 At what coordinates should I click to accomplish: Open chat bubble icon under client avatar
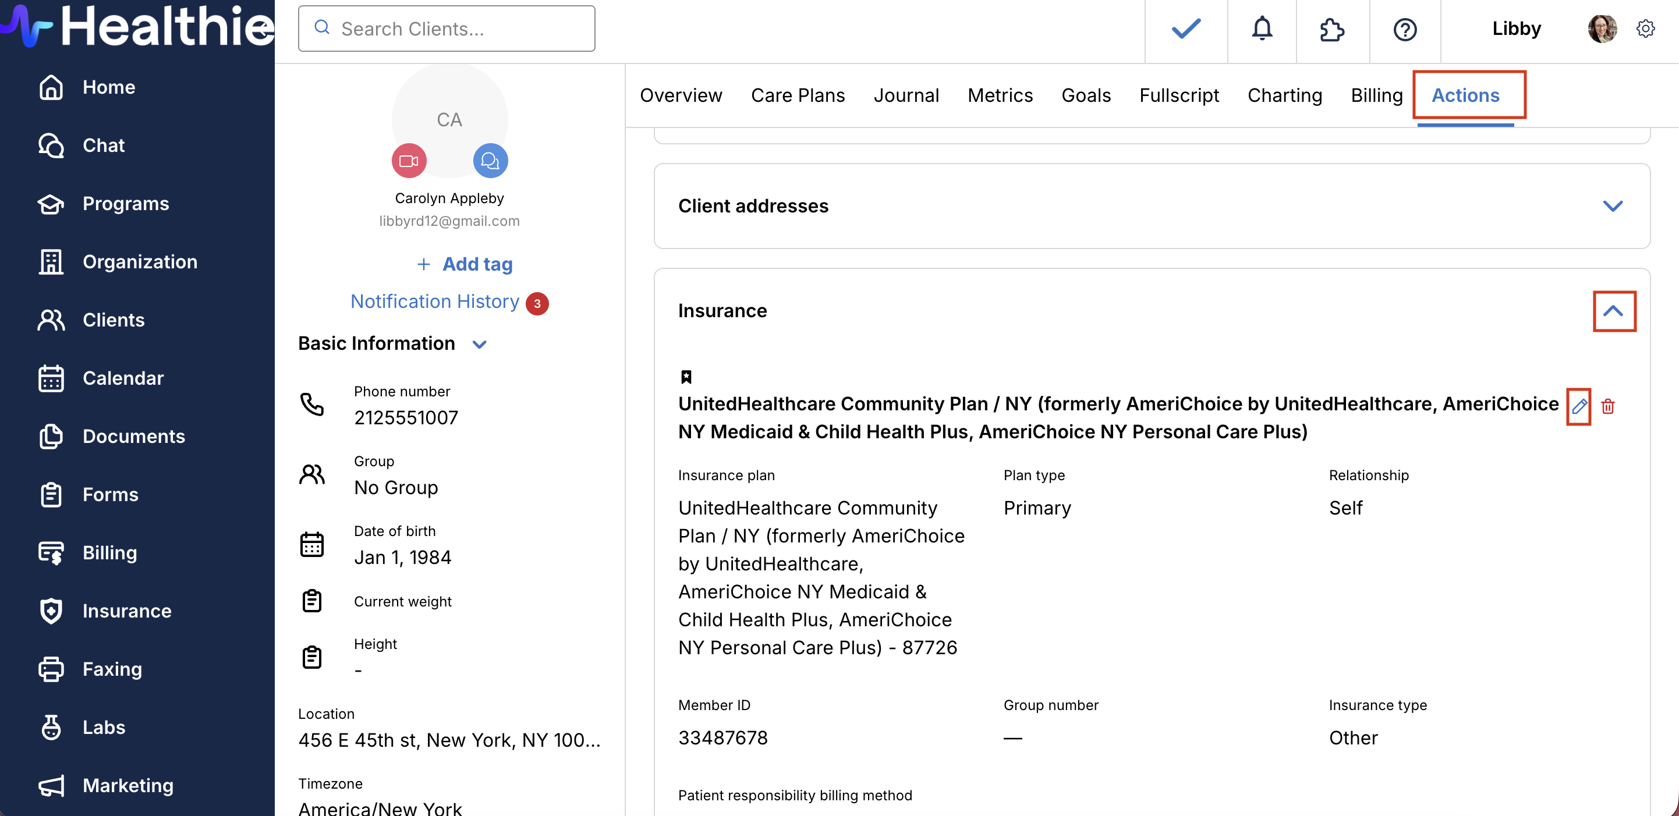490,161
